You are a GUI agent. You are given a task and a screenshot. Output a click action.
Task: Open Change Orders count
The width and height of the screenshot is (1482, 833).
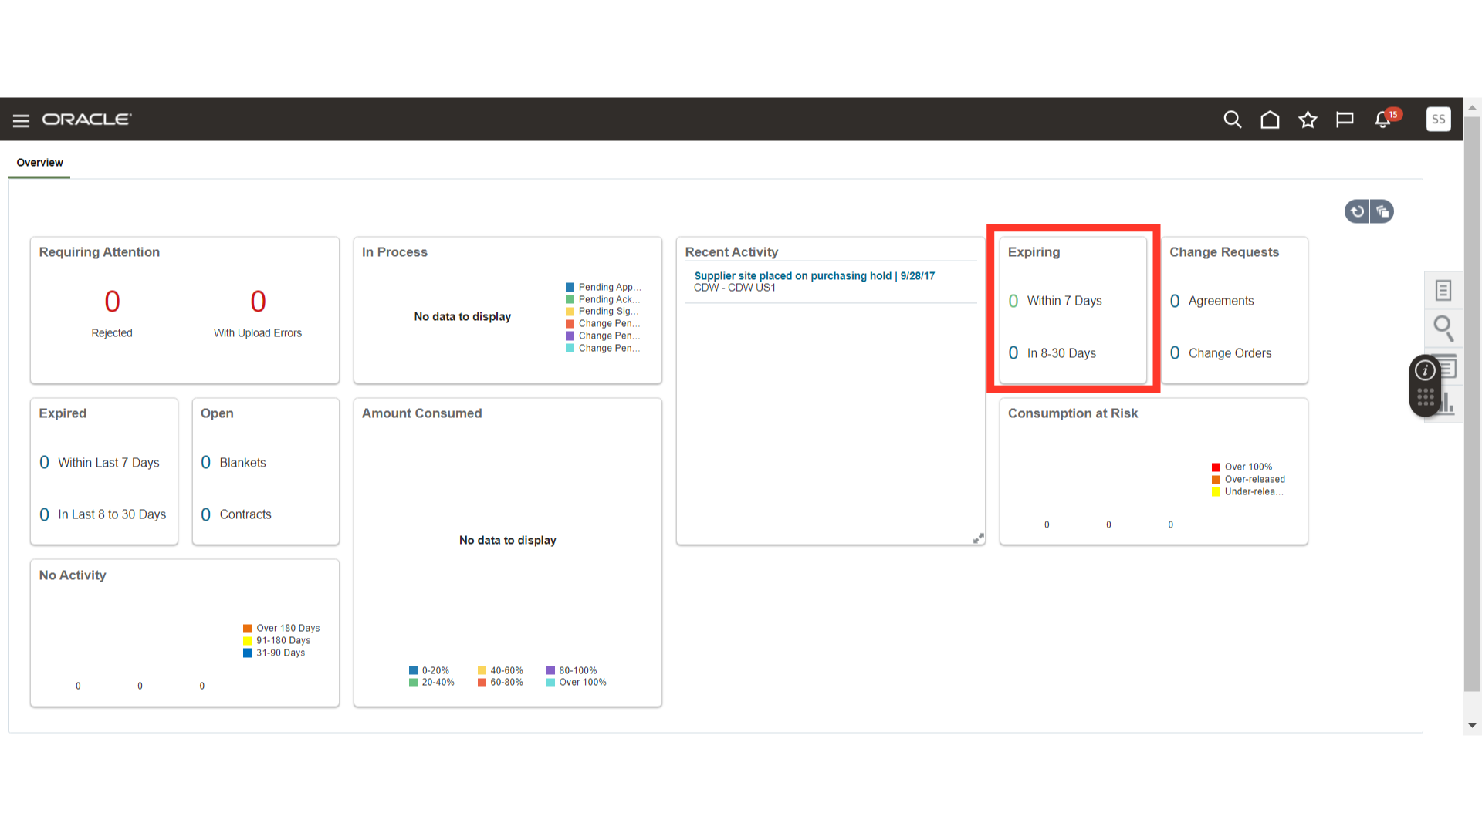(x=1175, y=353)
